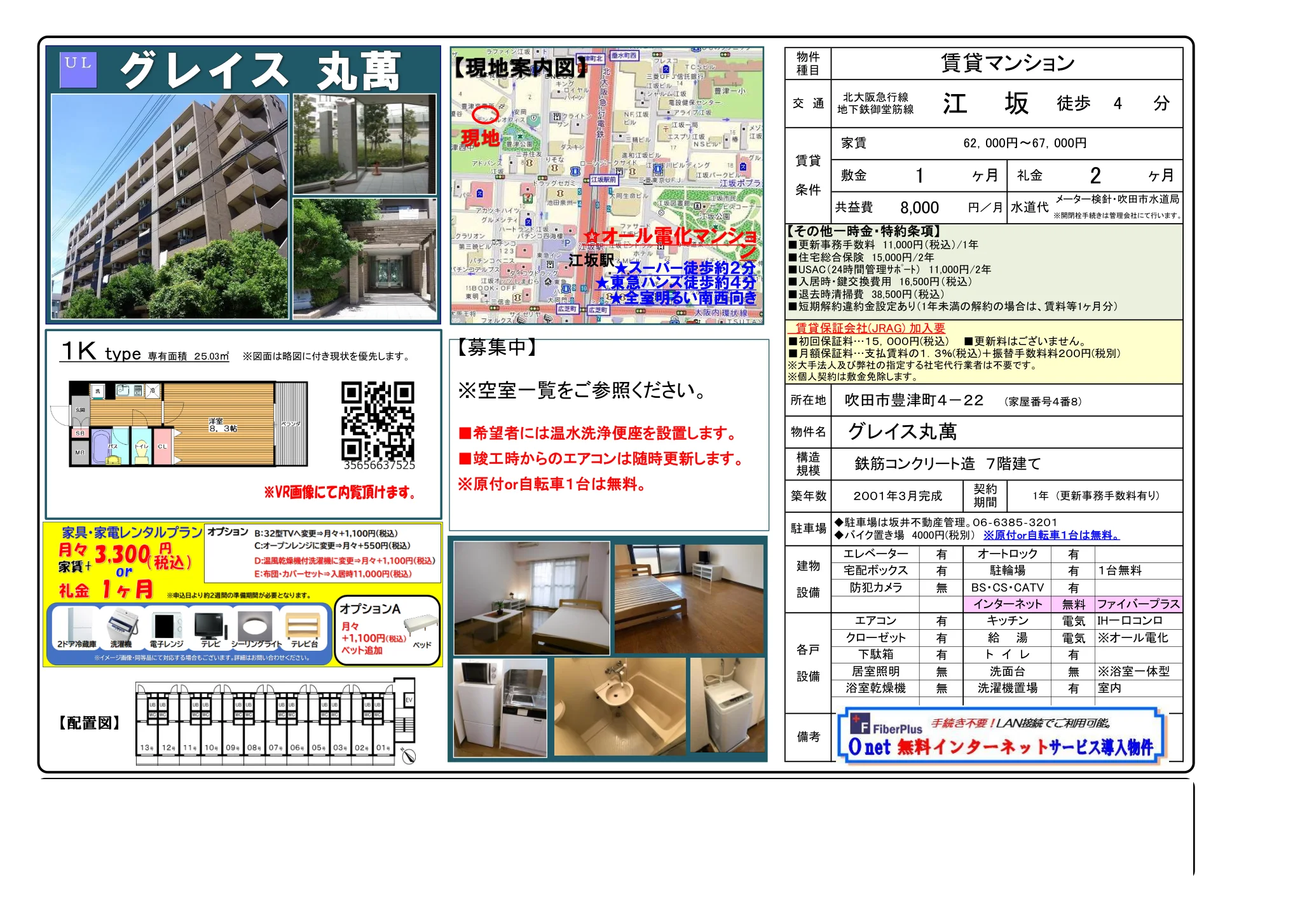Click the ファイバープラス internet cell

[x=1139, y=604]
